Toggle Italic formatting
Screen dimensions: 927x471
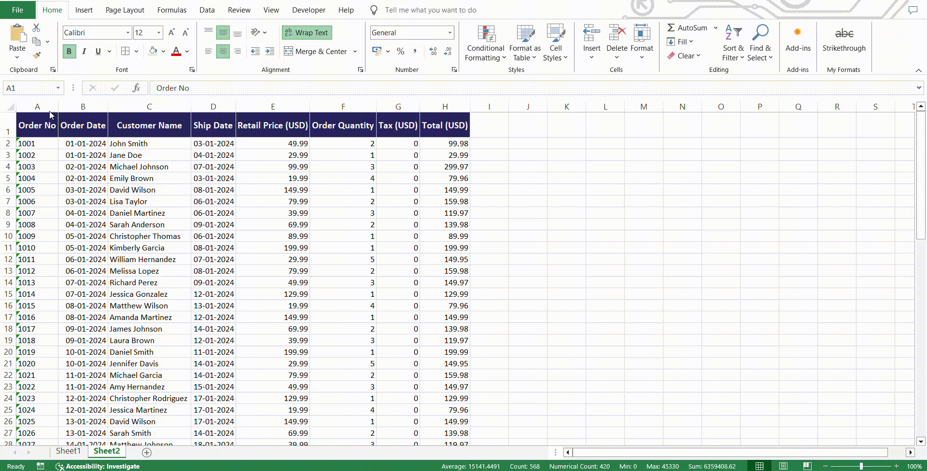click(x=84, y=51)
